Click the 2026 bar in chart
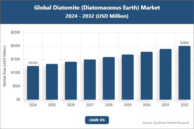Viewport: 194px width, 129px height. point(71,81)
